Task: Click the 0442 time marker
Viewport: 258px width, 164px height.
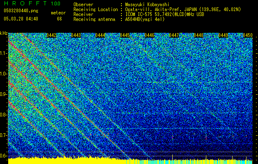Action: pyautogui.click(x=51, y=35)
